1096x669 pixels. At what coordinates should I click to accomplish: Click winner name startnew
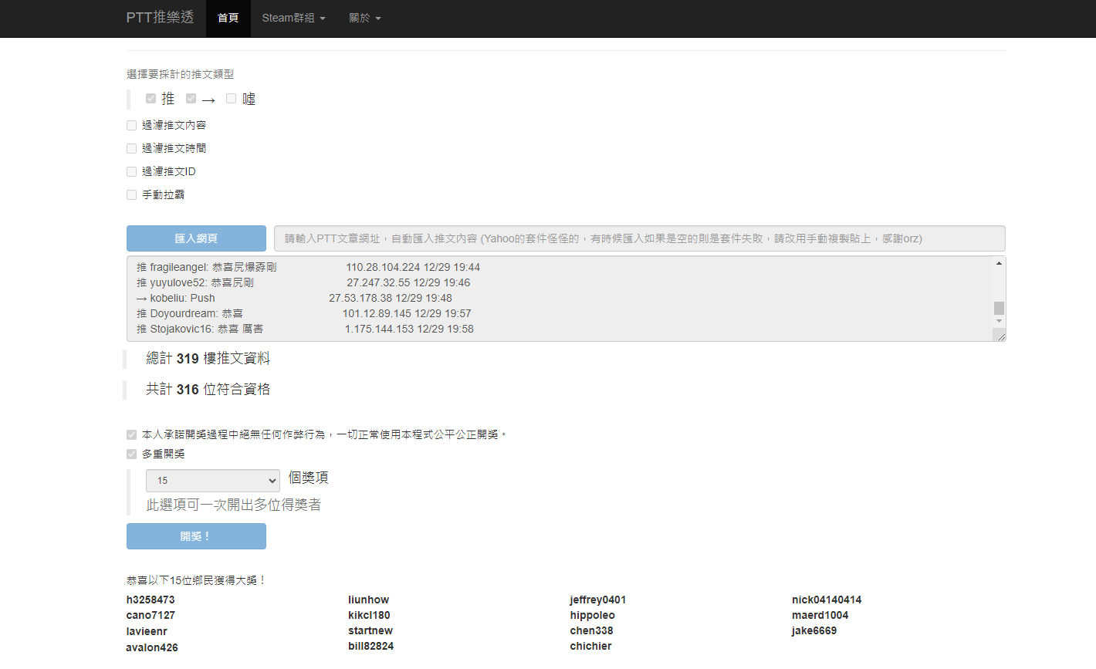tap(370, 630)
